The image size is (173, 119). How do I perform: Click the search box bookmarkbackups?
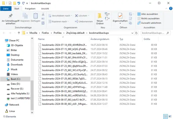[x=156, y=33]
